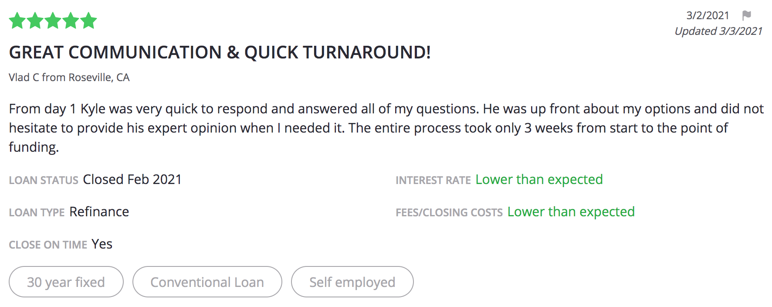Screen dimensions: 772x307
Task: Click the Close On Time "Yes" value
Action: coord(102,244)
